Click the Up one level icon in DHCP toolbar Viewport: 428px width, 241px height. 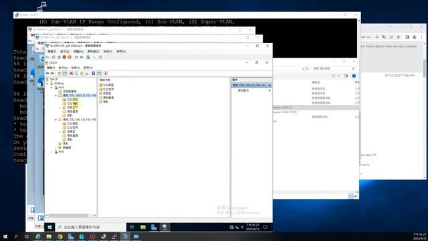(60, 73)
